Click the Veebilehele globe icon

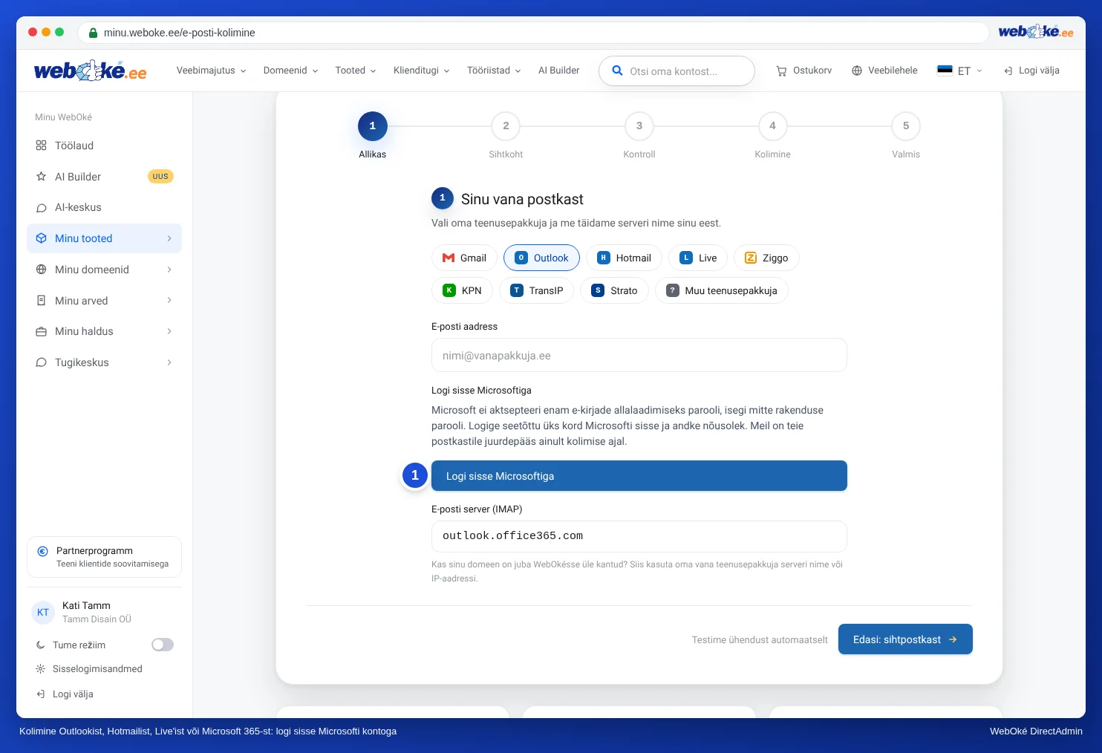857,71
